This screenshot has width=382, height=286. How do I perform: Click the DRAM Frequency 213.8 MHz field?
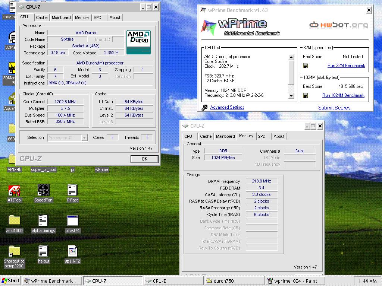point(262,181)
